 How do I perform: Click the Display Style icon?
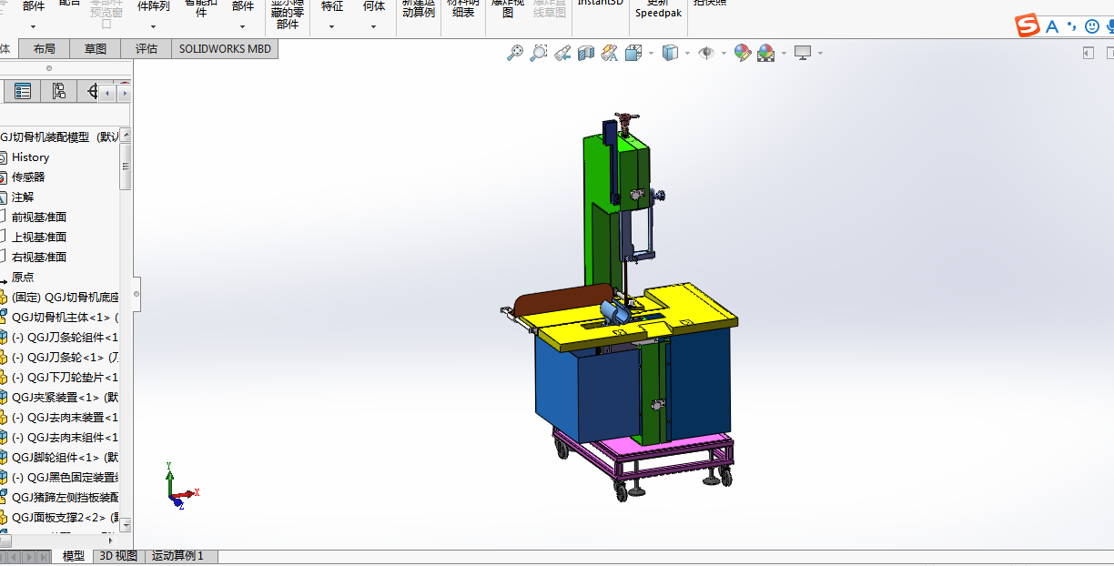[670, 54]
